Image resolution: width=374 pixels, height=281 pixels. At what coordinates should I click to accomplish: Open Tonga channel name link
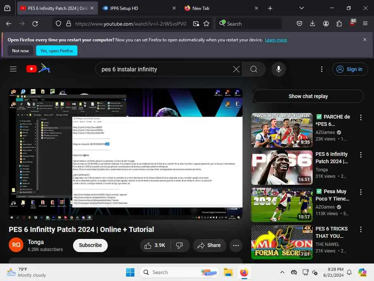coord(36,242)
